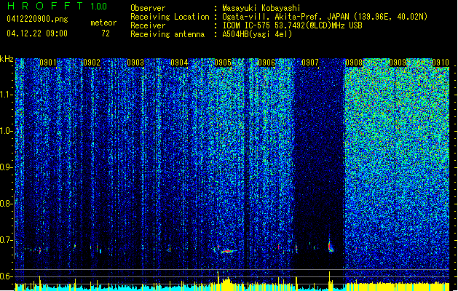Click the antenna value A504HB(yagi 4el)

point(257,34)
